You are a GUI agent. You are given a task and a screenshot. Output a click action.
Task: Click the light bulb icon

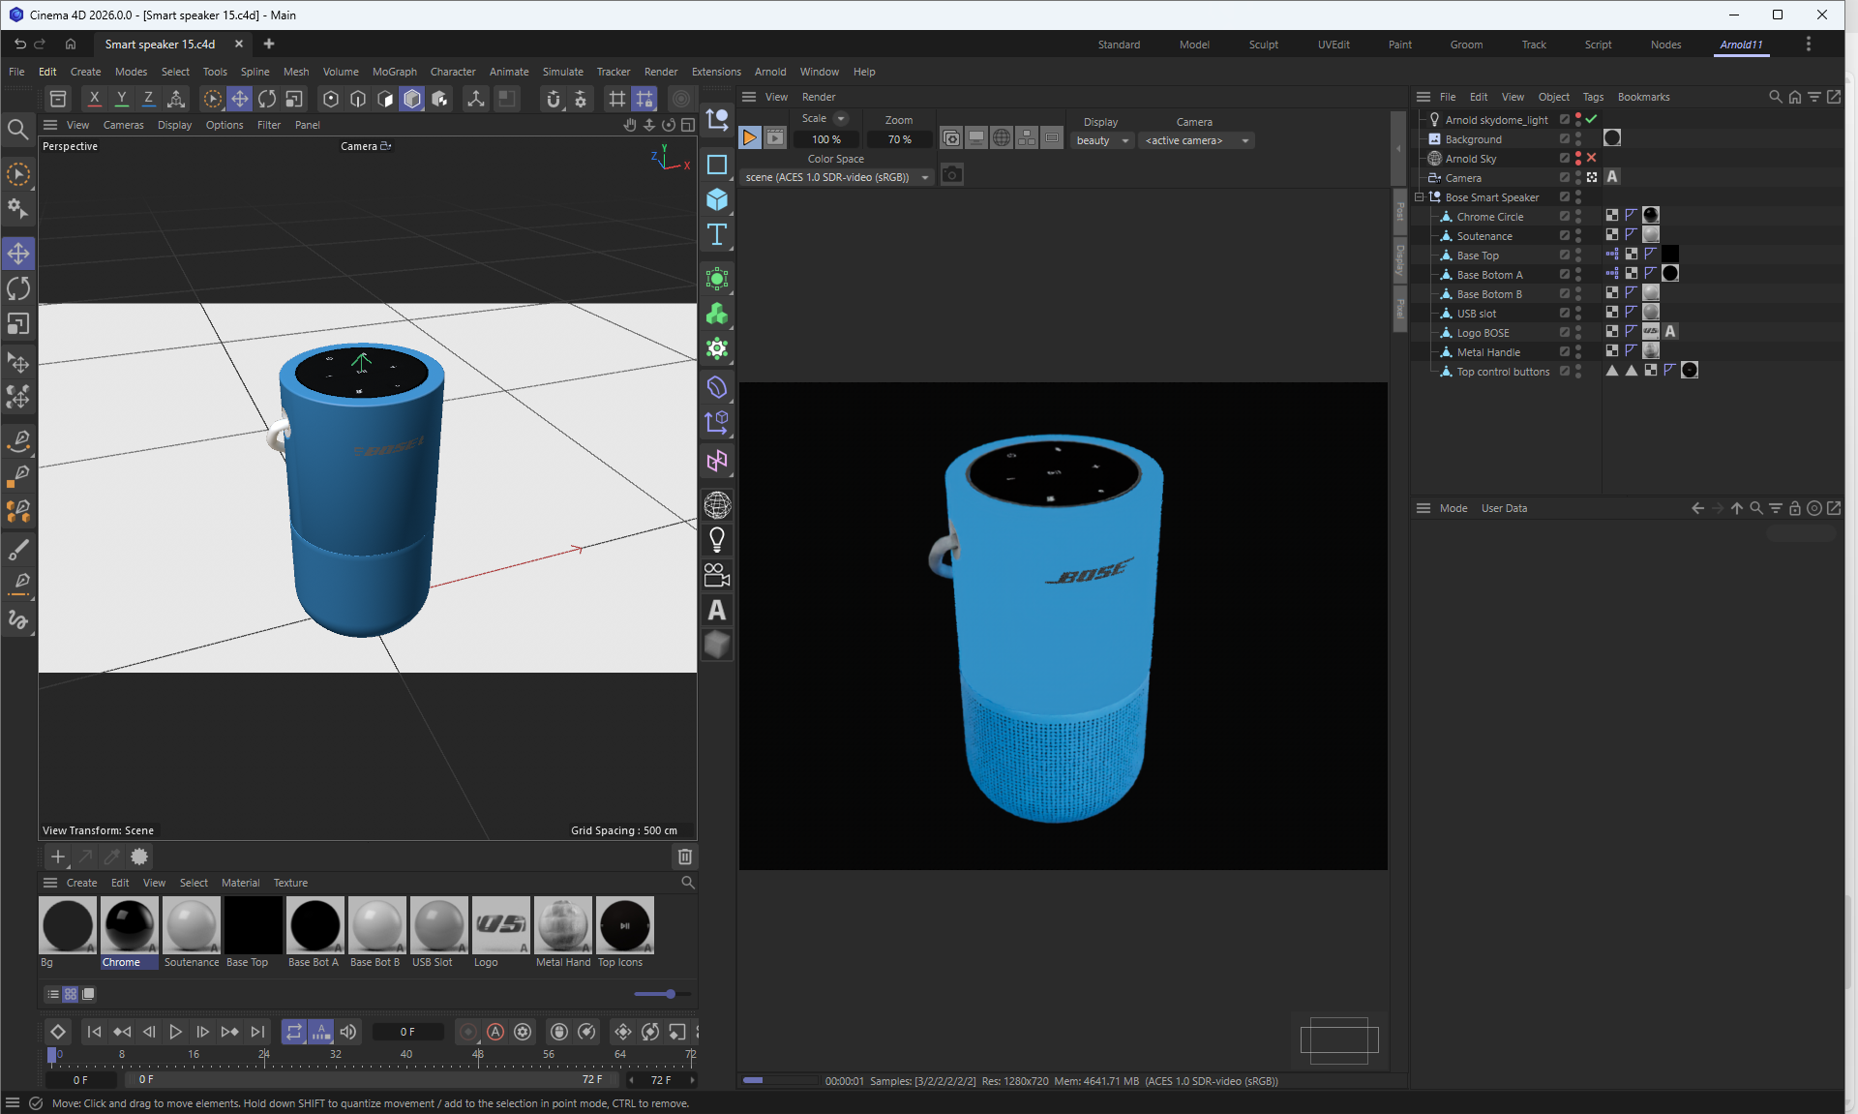click(x=717, y=539)
